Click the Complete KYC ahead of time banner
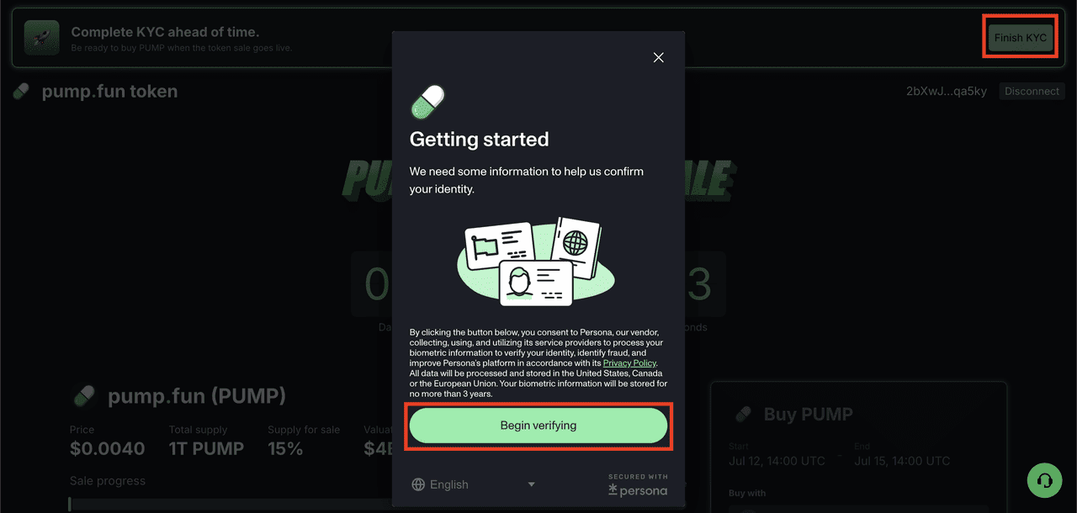Screen dimensions: 1077x513 (x=538, y=38)
